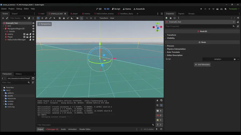Open the Transform menu in 3D toolbar
This screenshot has width=241, height=135.
click(x=104, y=18)
